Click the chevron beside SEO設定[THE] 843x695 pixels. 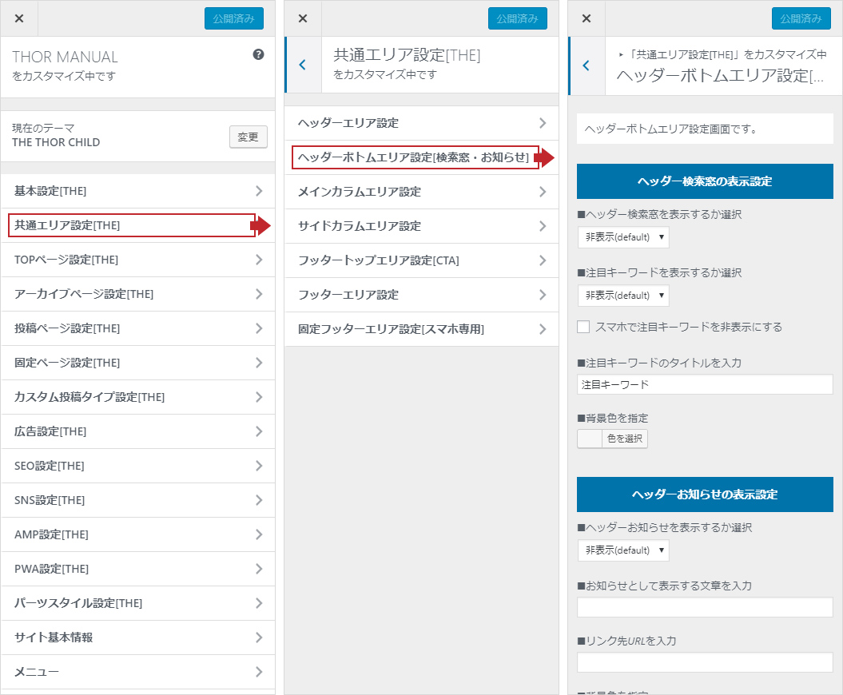pyautogui.click(x=259, y=466)
